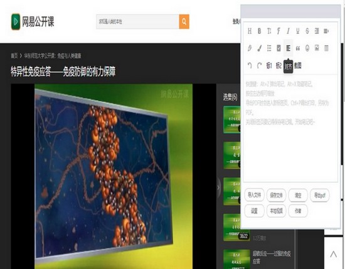The width and height of the screenshot is (345, 269).
Task: Apply strikethrough with the S icon
Action: [x=307, y=31]
